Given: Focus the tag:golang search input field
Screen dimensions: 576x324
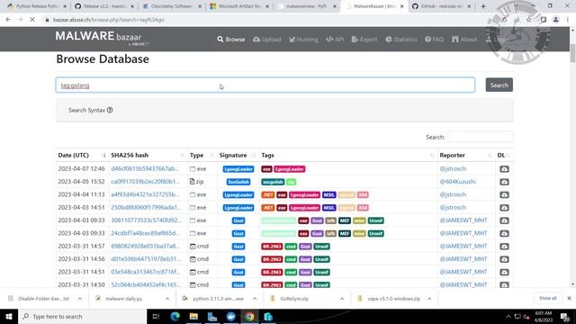Looking at the screenshot, I should 265,85.
